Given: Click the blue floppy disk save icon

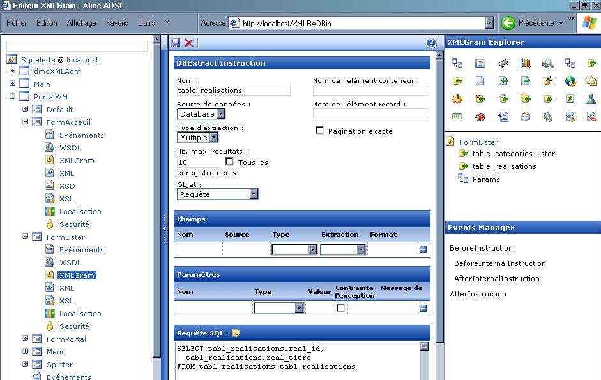Looking at the screenshot, I should click(176, 43).
